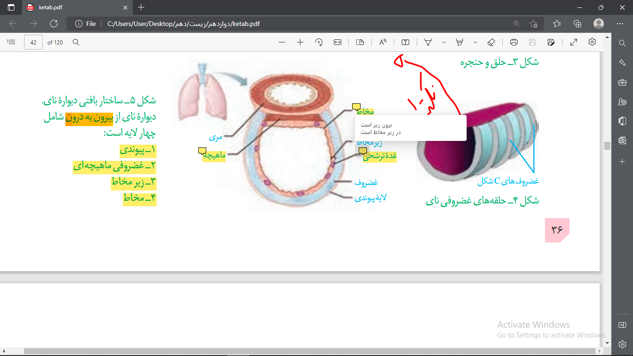Image resolution: width=633 pixels, height=356 pixels.
Task: Go back in the browser
Action: tap(13, 24)
